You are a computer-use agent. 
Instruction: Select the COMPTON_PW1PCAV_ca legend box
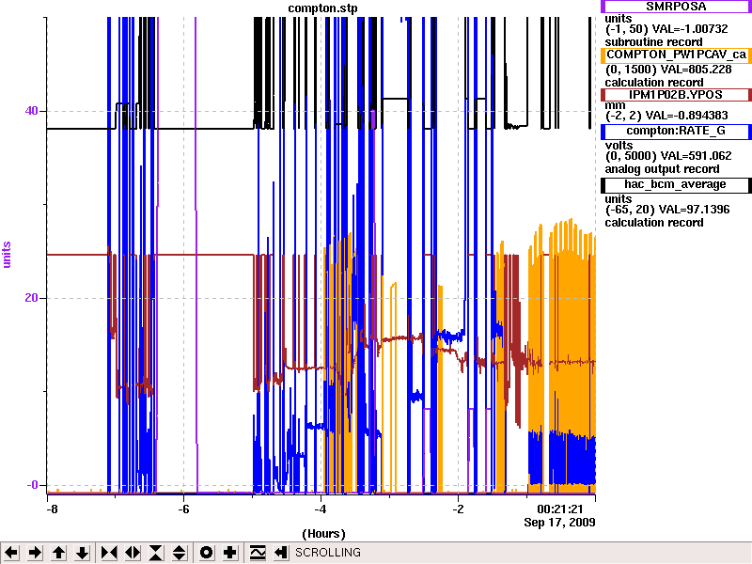675,55
